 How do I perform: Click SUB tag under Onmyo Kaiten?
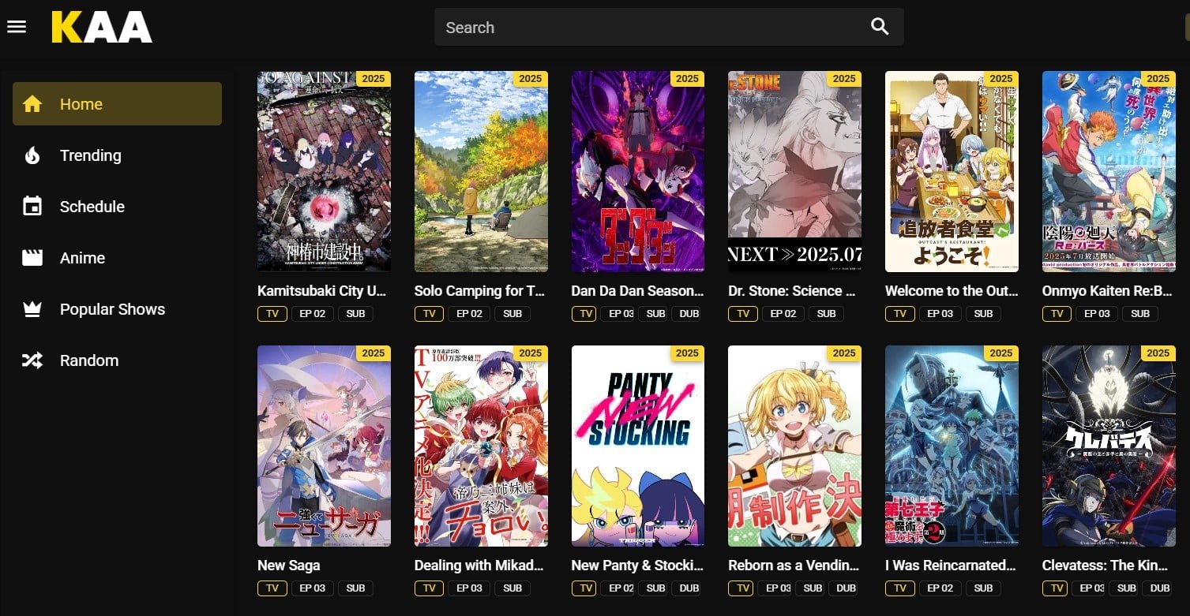tap(1140, 314)
